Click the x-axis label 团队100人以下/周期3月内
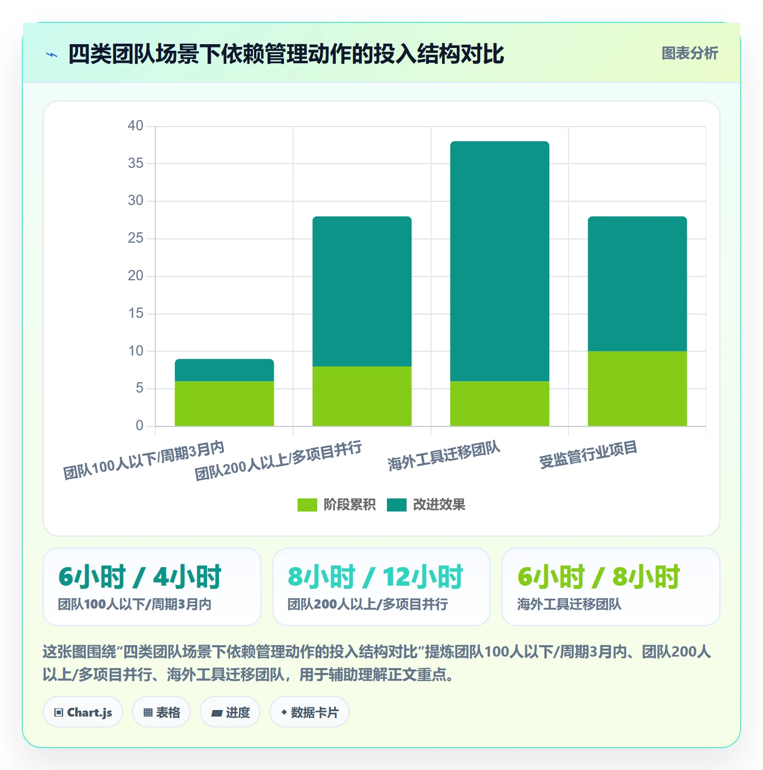Screen dimensions: 763x770 click(144, 460)
